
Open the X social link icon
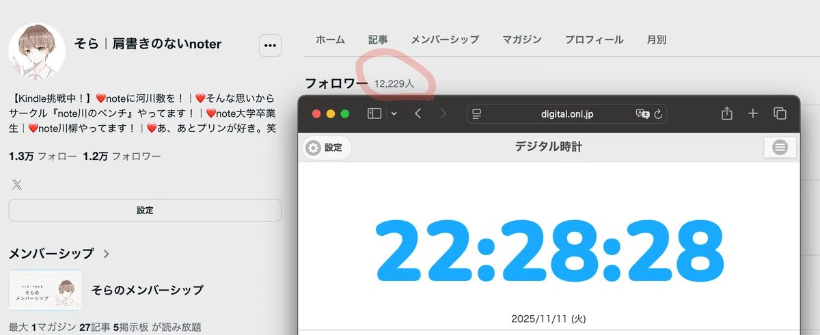pyautogui.click(x=17, y=184)
